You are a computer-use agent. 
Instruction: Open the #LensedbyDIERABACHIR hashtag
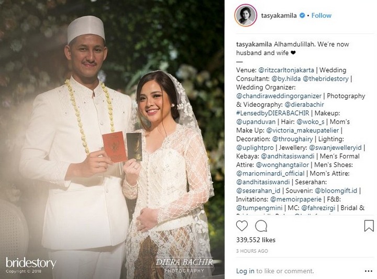click(x=273, y=113)
